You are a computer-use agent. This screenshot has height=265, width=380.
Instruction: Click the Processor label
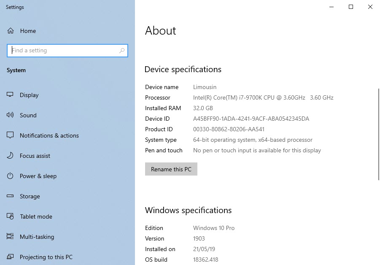coord(158,97)
